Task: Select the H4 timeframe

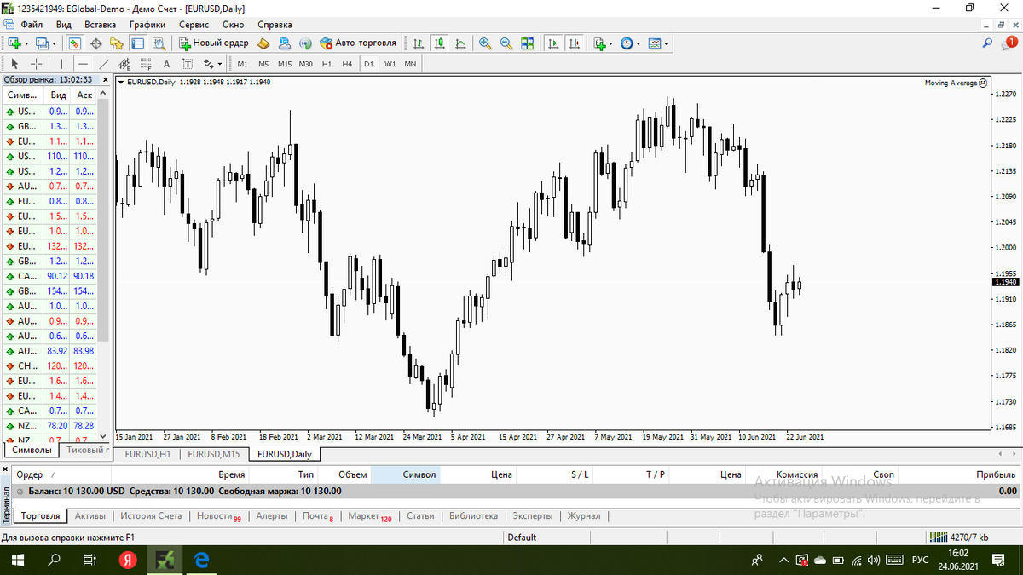Action: point(347,63)
